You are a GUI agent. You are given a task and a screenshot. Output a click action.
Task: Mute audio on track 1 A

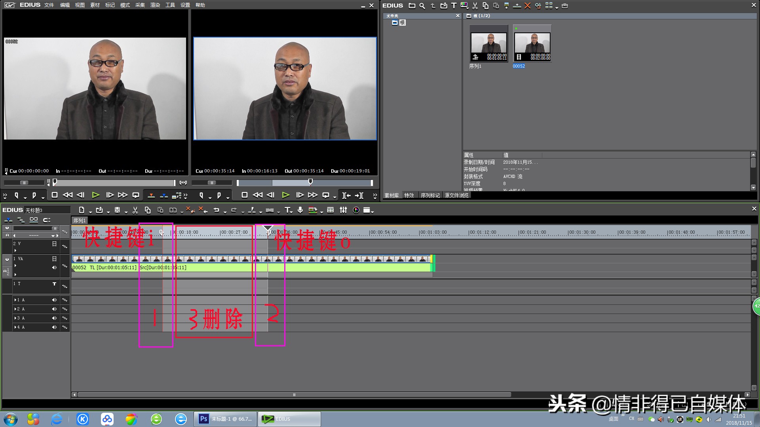(54, 300)
